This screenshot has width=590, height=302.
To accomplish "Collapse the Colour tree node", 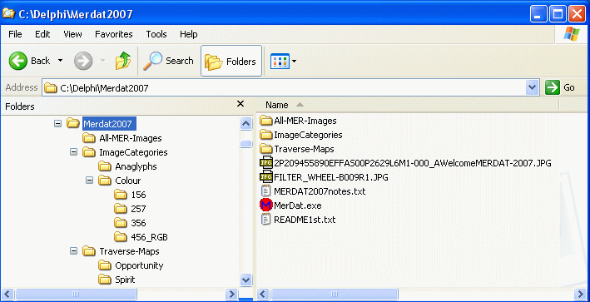I will (89, 181).
